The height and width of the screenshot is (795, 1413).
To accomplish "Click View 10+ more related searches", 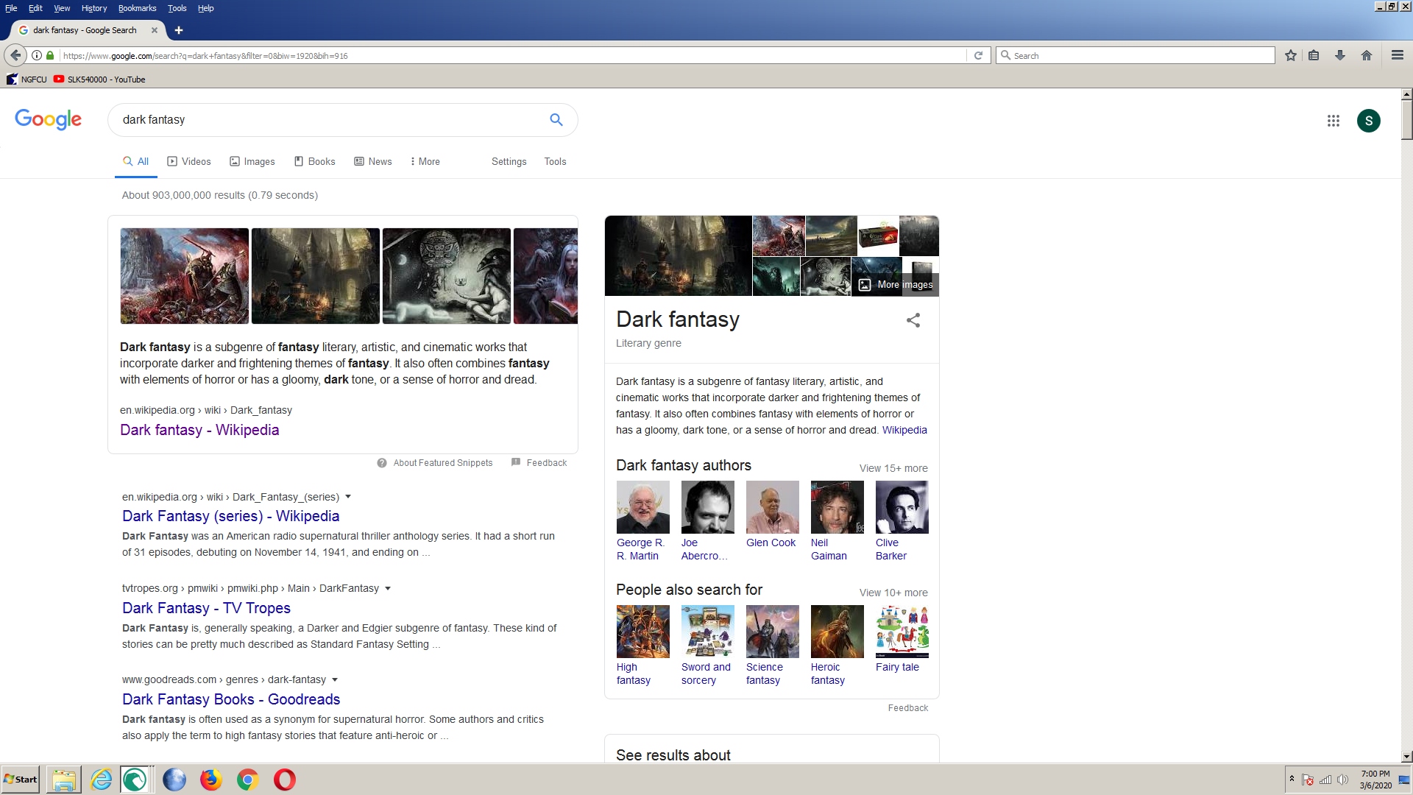I will tap(893, 593).
